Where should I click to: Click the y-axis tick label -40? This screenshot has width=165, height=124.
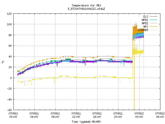coord(9,99)
